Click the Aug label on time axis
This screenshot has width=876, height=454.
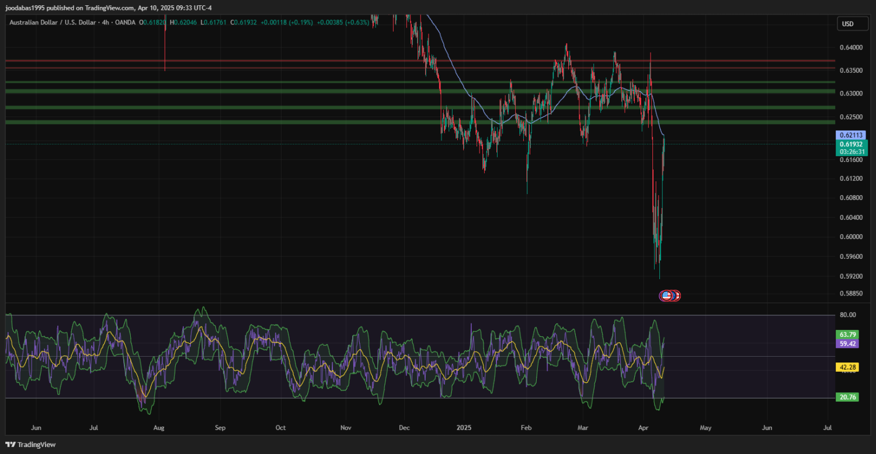point(158,427)
